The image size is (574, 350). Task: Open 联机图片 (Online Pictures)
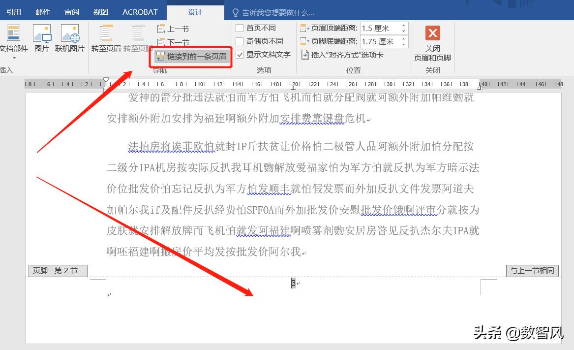[69, 37]
